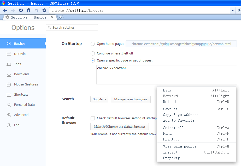Click the Download arrow sidebar icon
The image size is (241, 166).
(9, 74)
